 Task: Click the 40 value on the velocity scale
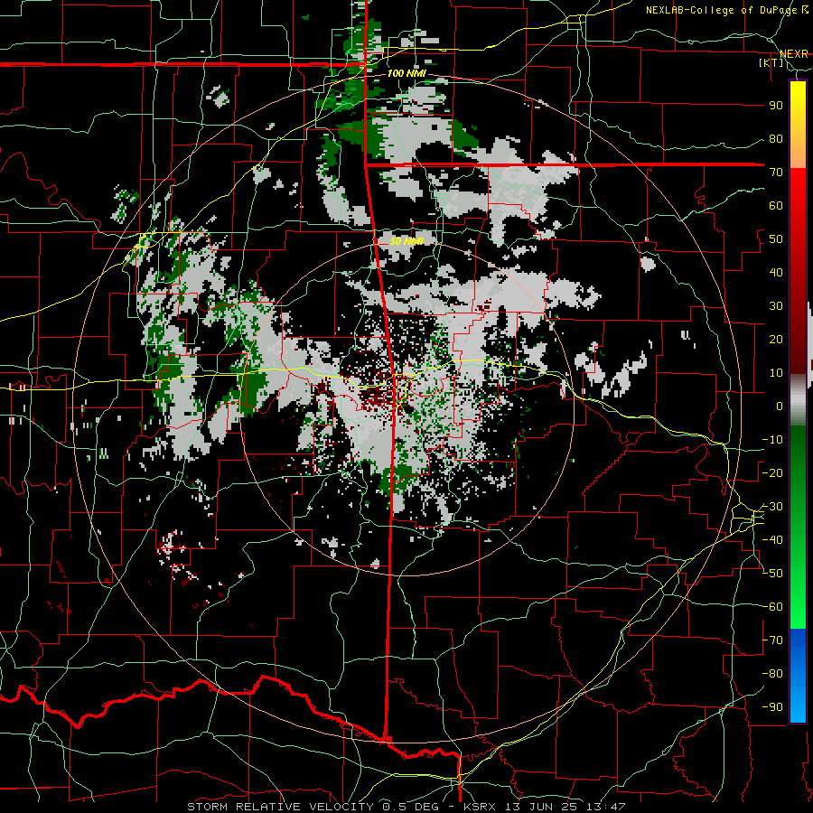[776, 273]
